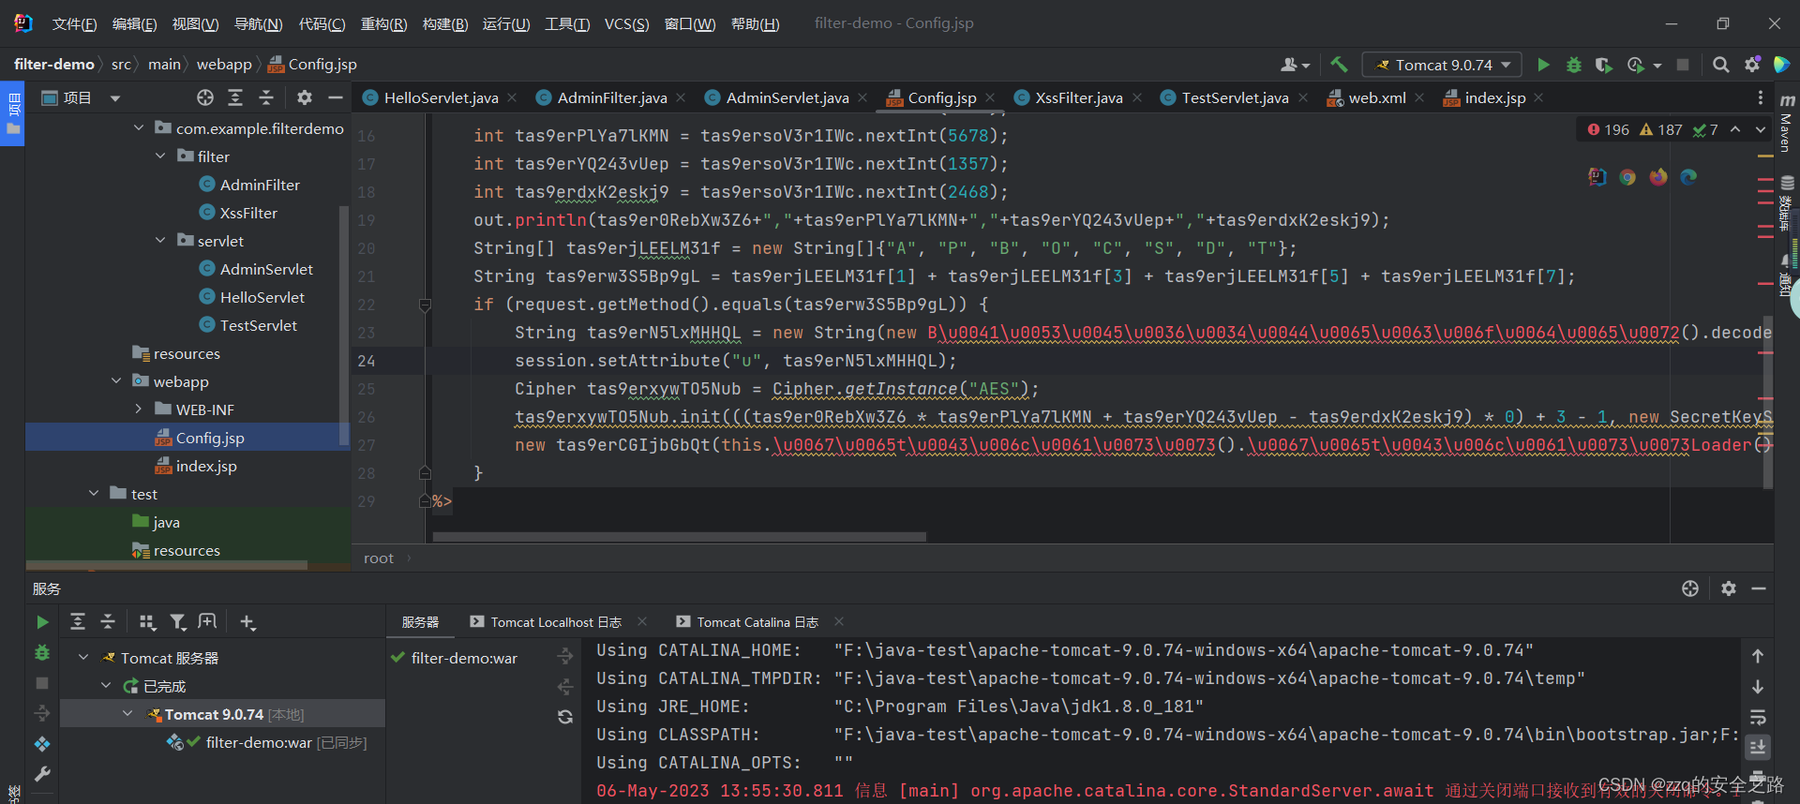Click the editor horizontal scrollbar

tap(679, 537)
